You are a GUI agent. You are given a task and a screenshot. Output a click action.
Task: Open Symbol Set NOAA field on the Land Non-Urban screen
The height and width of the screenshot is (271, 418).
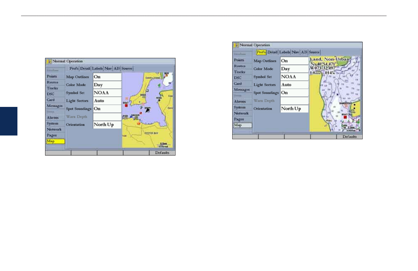[294, 77]
